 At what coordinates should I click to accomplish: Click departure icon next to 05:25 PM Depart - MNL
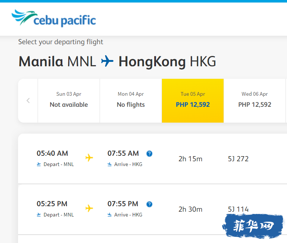click(39, 215)
